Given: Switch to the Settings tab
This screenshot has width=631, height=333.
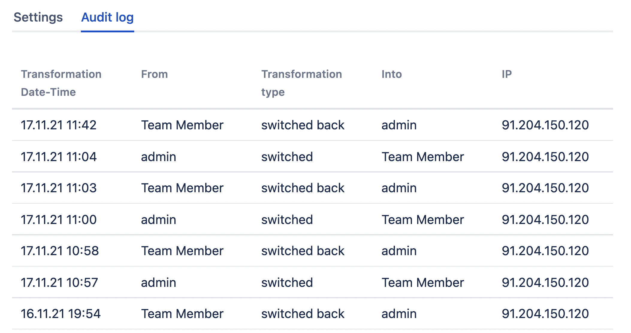Looking at the screenshot, I should 38,17.
